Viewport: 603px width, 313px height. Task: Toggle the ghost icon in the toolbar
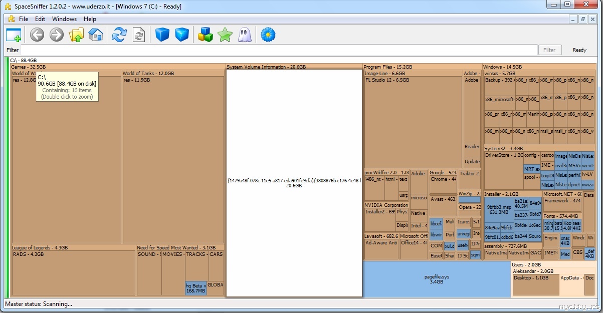245,35
